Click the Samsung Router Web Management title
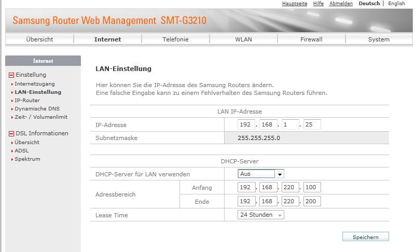Screen dimensions: 416x252 coord(109,20)
